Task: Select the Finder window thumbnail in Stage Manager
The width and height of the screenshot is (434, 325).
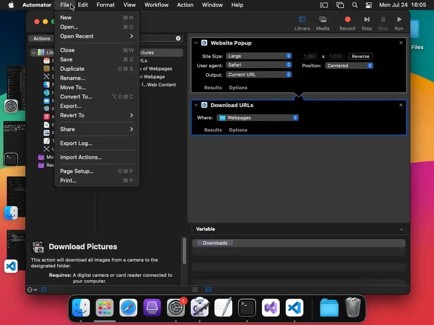Action: 16,197
